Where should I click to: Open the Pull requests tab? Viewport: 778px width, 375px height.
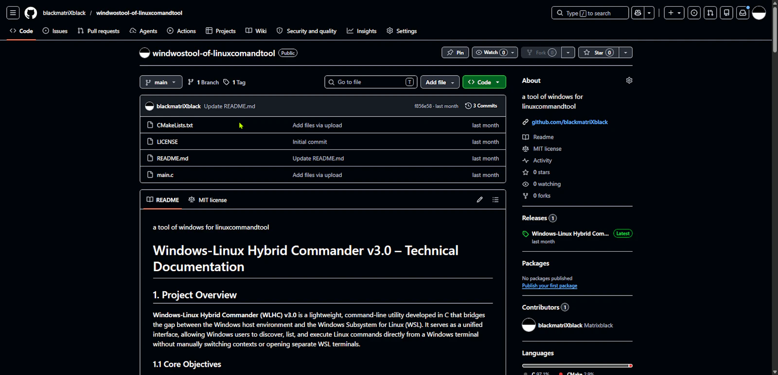(x=99, y=31)
